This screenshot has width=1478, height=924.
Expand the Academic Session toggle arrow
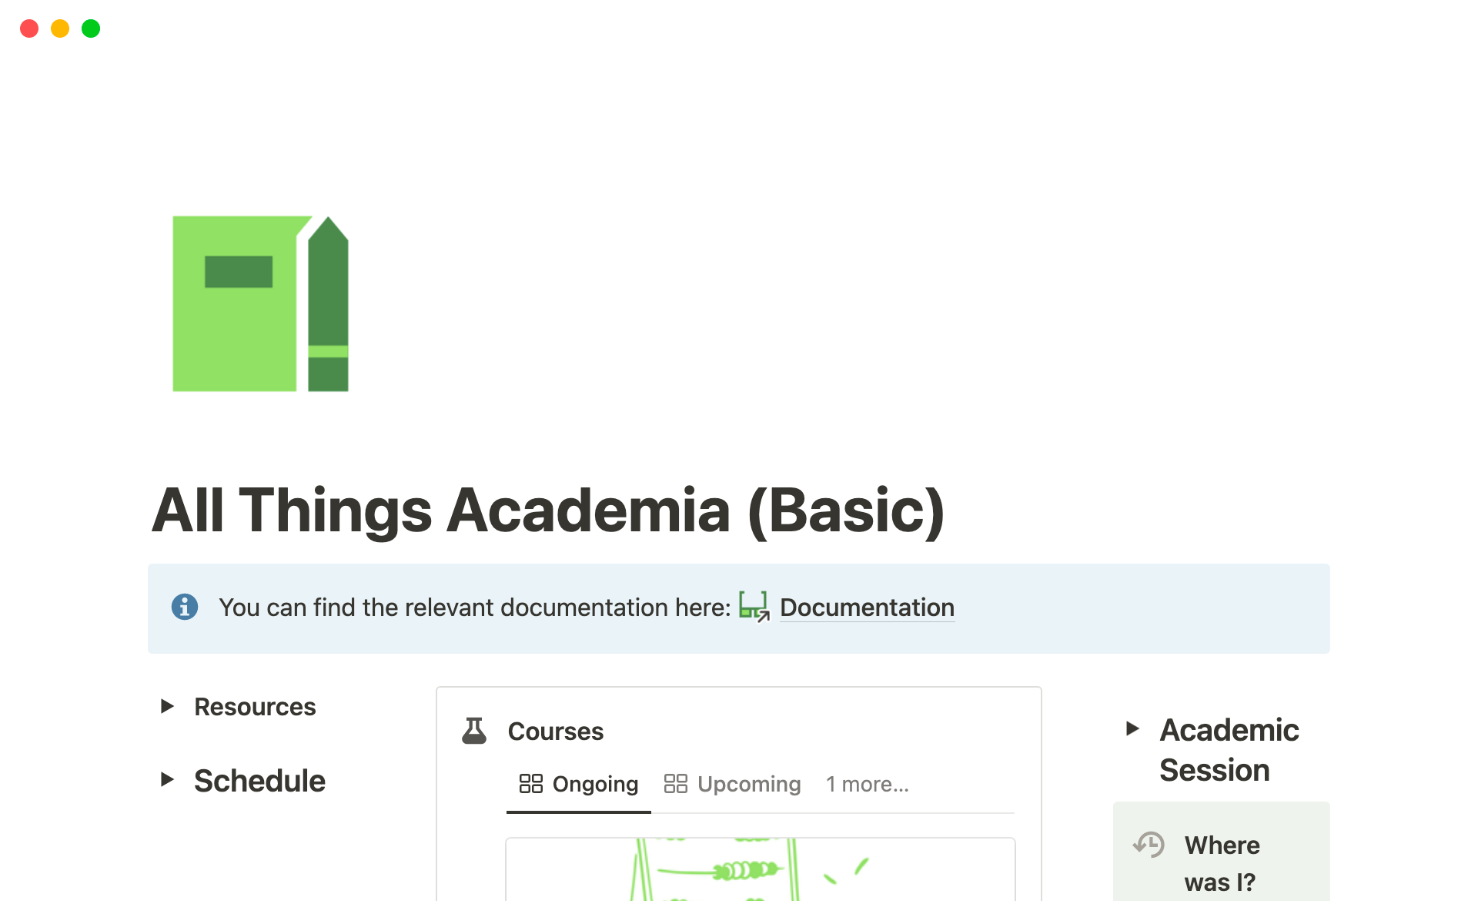(1132, 728)
